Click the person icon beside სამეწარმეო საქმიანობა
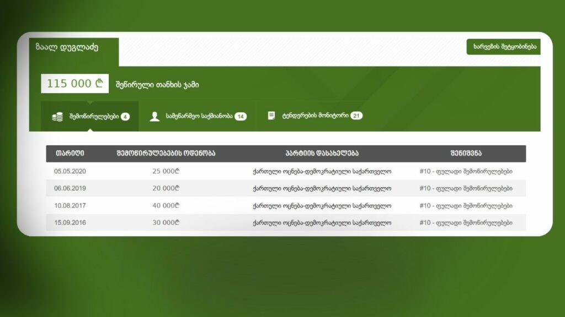Screen dimensions: 565x317 (155, 117)
